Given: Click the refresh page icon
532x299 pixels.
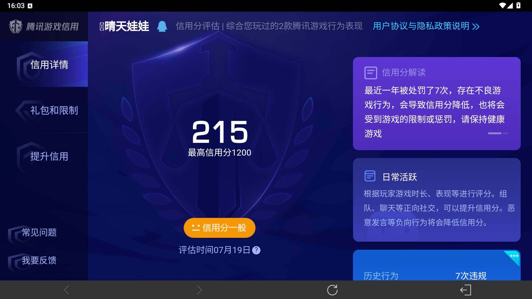Looking at the screenshot, I should [x=332, y=290].
